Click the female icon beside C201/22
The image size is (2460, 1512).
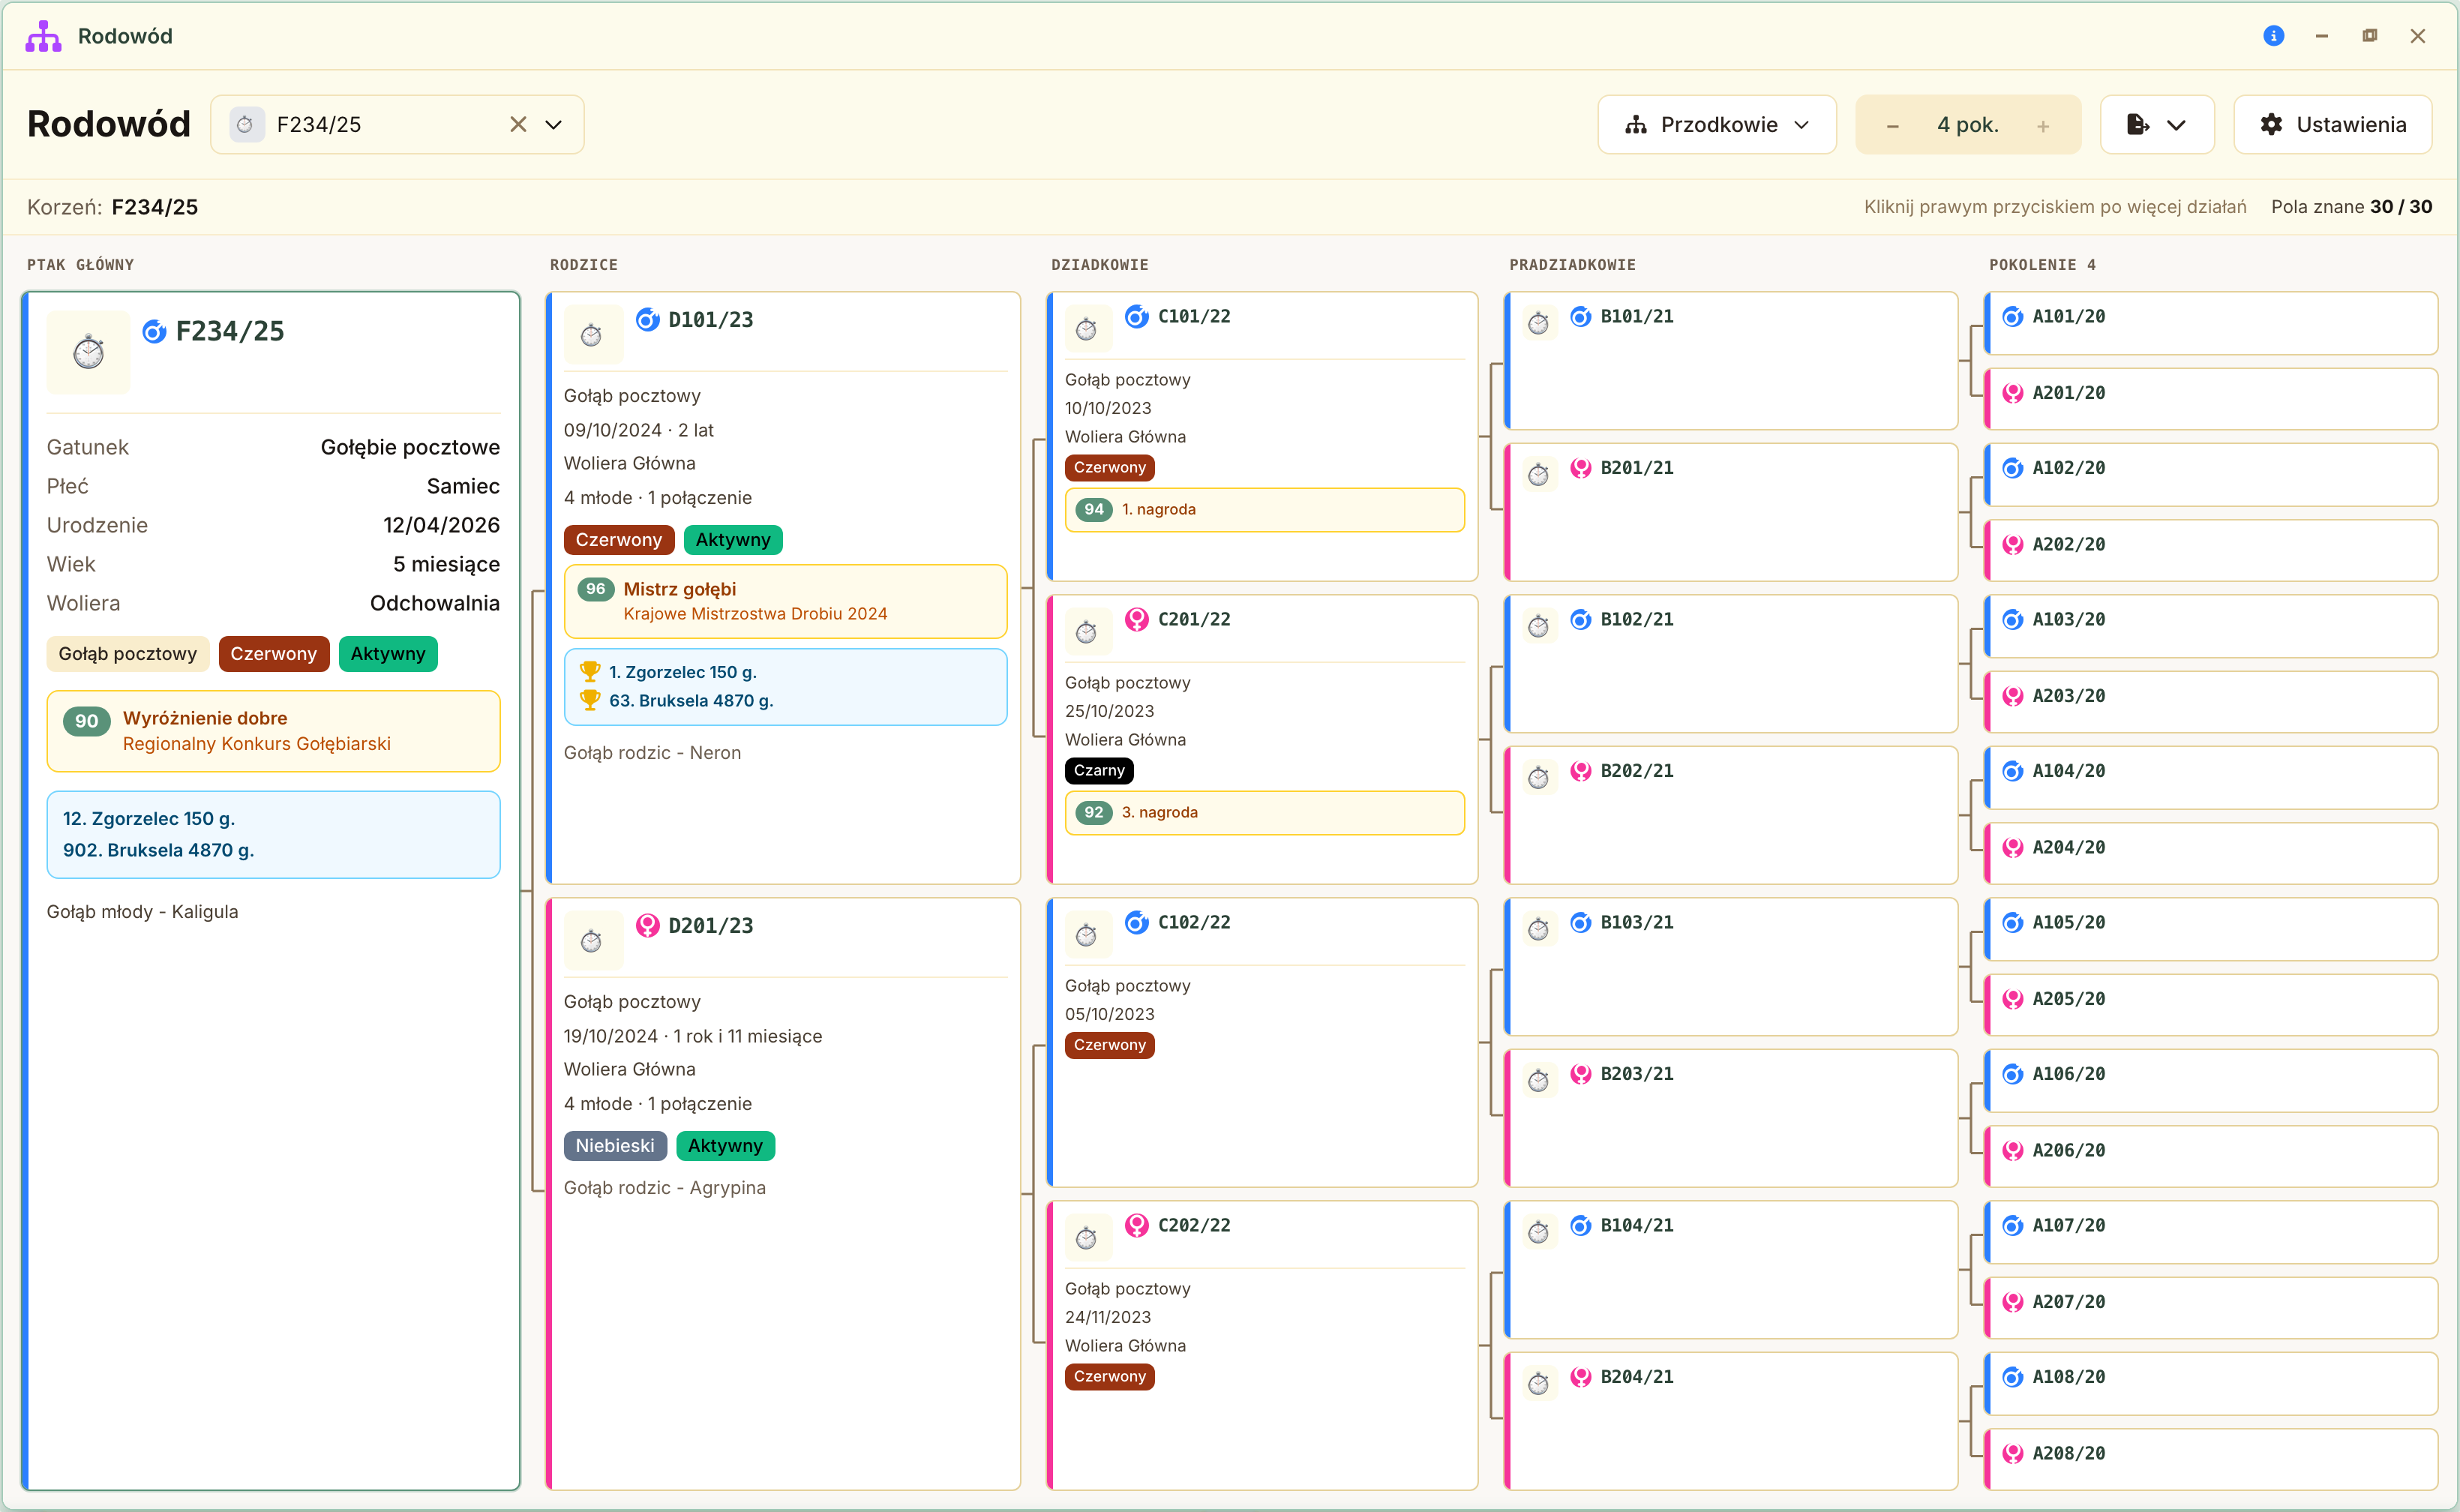[x=1137, y=620]
